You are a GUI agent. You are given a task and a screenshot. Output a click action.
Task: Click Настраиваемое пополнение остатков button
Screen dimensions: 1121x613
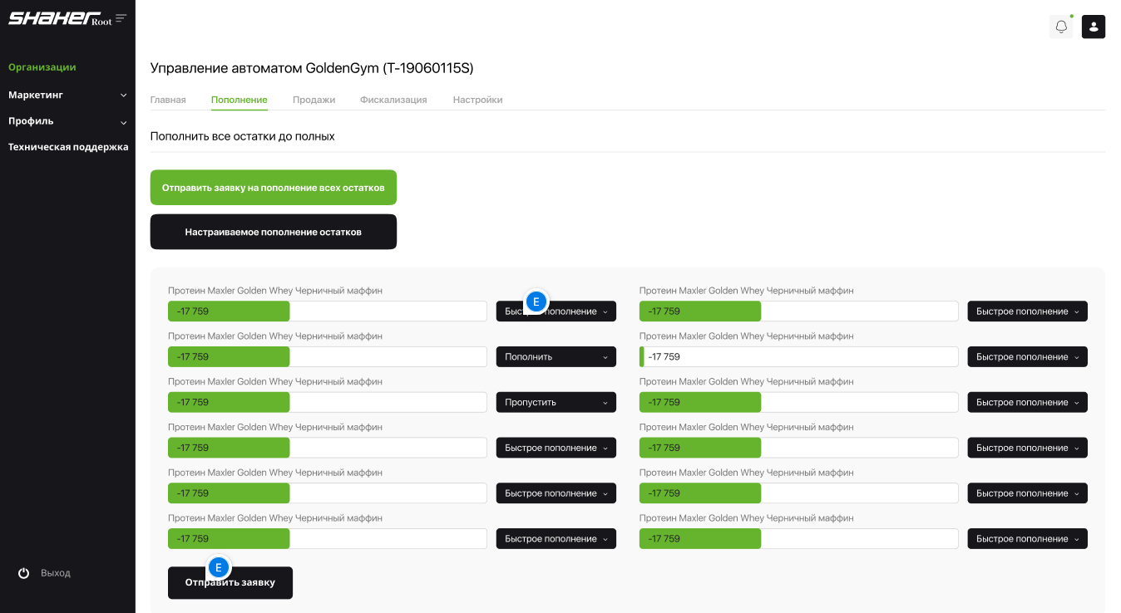click(274, 232)
